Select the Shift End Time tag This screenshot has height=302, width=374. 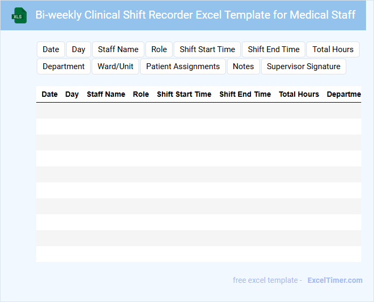point(274,49)
